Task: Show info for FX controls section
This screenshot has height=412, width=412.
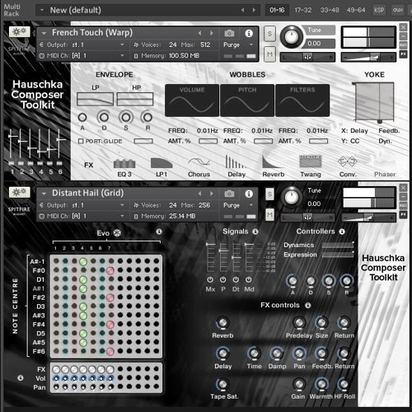Action: click(x=308, y=305)
